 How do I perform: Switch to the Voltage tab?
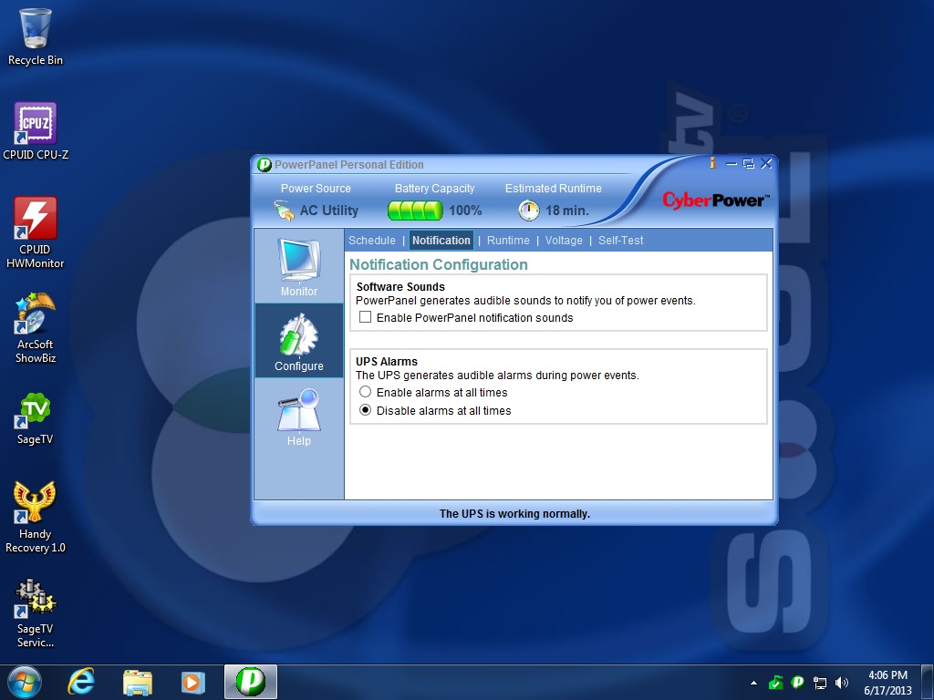pos(564,241)
